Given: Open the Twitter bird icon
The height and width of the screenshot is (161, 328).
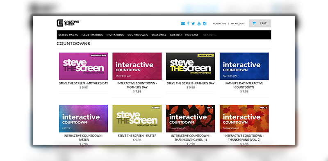Looking at the screenshot, I should point(193,24).
